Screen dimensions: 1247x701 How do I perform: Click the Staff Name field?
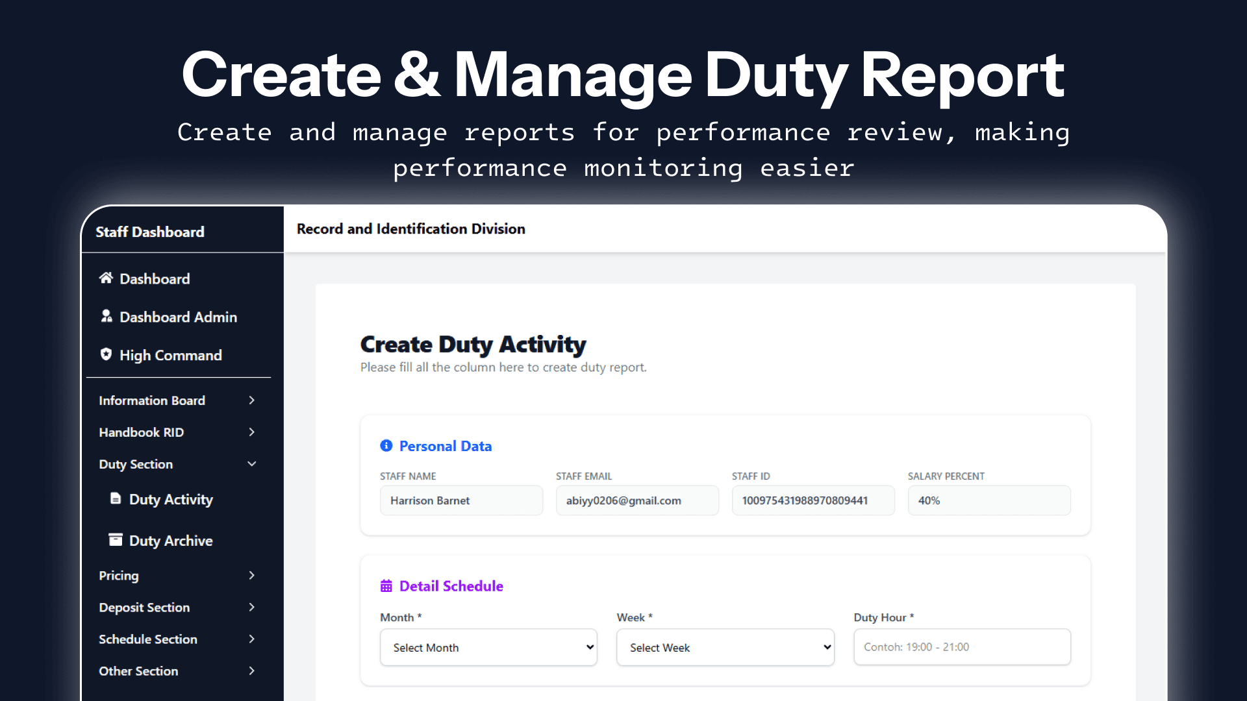click(461, 500)
